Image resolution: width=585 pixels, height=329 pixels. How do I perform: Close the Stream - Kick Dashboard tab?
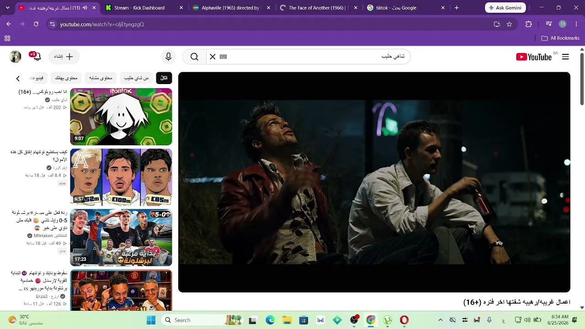tap(181, 8)
